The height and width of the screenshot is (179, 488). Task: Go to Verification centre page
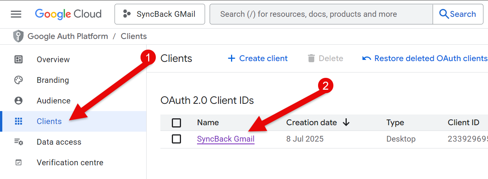click(x=70, y=163)
